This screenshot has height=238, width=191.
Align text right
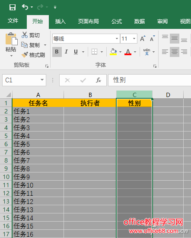[184, 52]
